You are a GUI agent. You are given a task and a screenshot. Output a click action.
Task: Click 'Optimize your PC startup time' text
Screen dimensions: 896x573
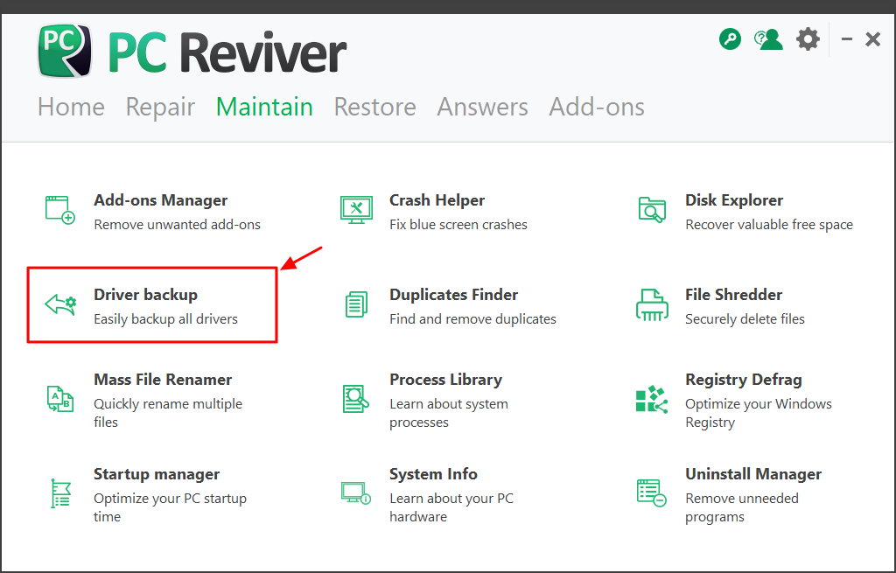pos(171,507)
